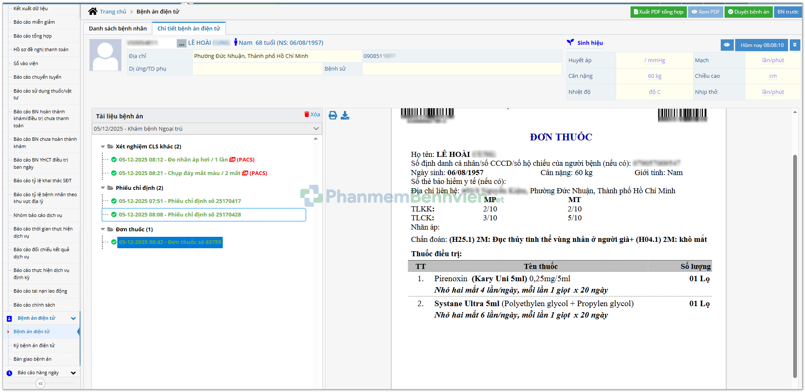
Task: Collapse the Phiếu chỉ định folder
Action: tap(103, 188)
